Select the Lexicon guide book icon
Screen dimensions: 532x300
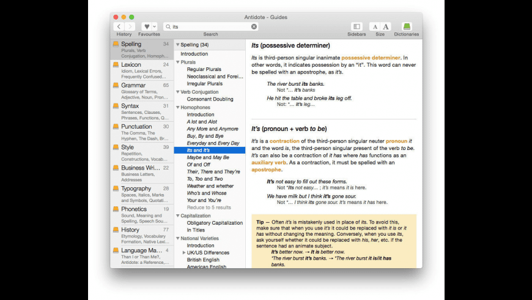(116, 64)
